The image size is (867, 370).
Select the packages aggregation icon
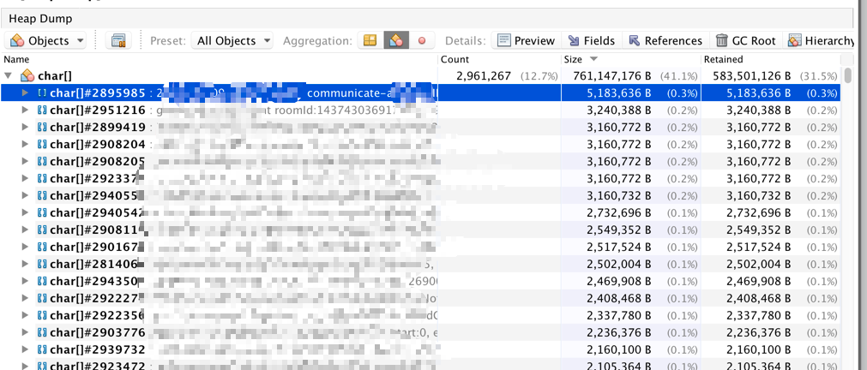[x=370, y=40]
